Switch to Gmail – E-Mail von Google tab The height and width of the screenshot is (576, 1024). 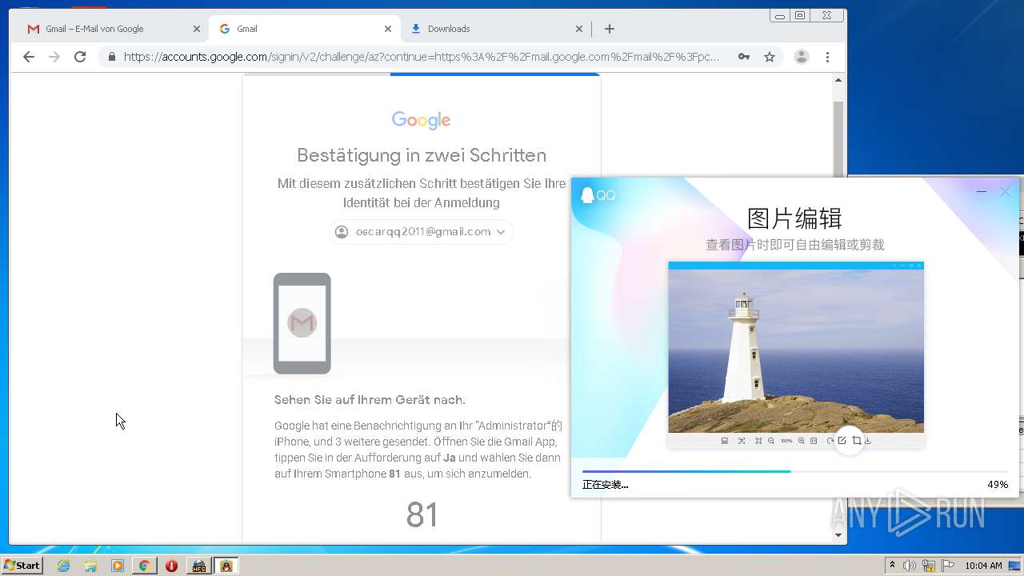click(112, 29)
